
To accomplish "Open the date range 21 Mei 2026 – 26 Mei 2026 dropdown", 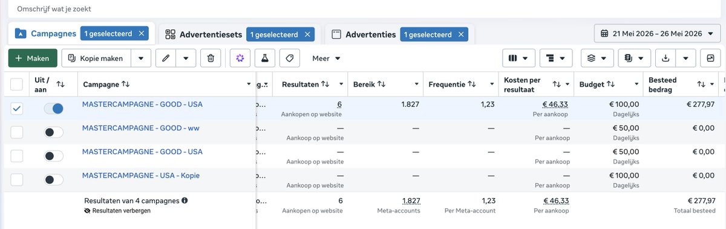I will coord(657,34).
